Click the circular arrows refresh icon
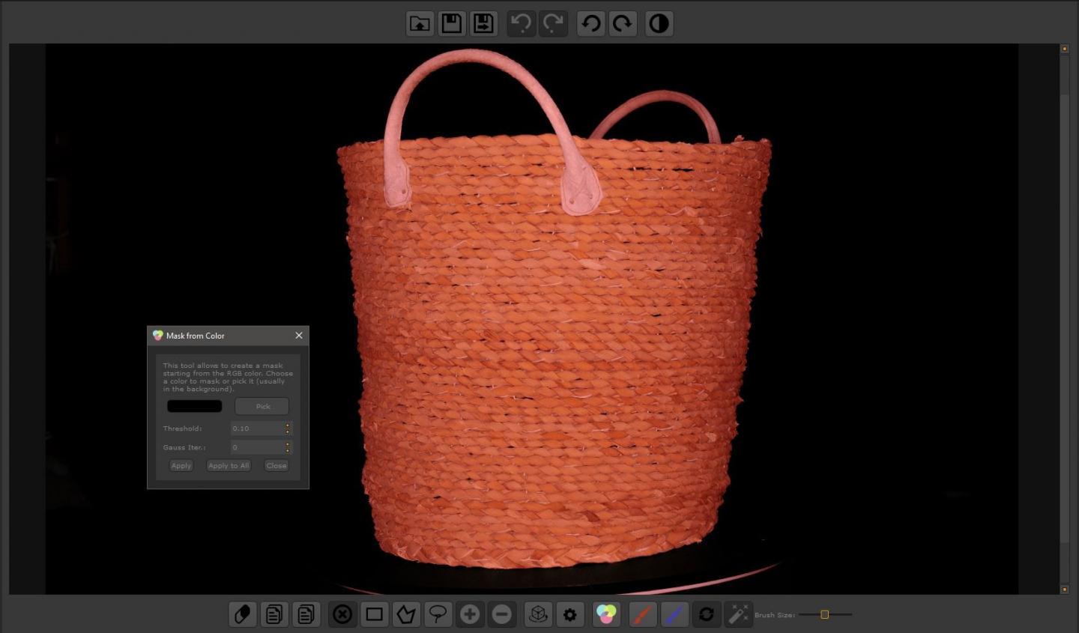1079x633 pixels. coord(707,614)
